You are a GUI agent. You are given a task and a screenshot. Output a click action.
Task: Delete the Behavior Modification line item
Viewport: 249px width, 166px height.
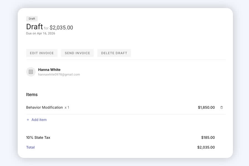tap(221, 107)
